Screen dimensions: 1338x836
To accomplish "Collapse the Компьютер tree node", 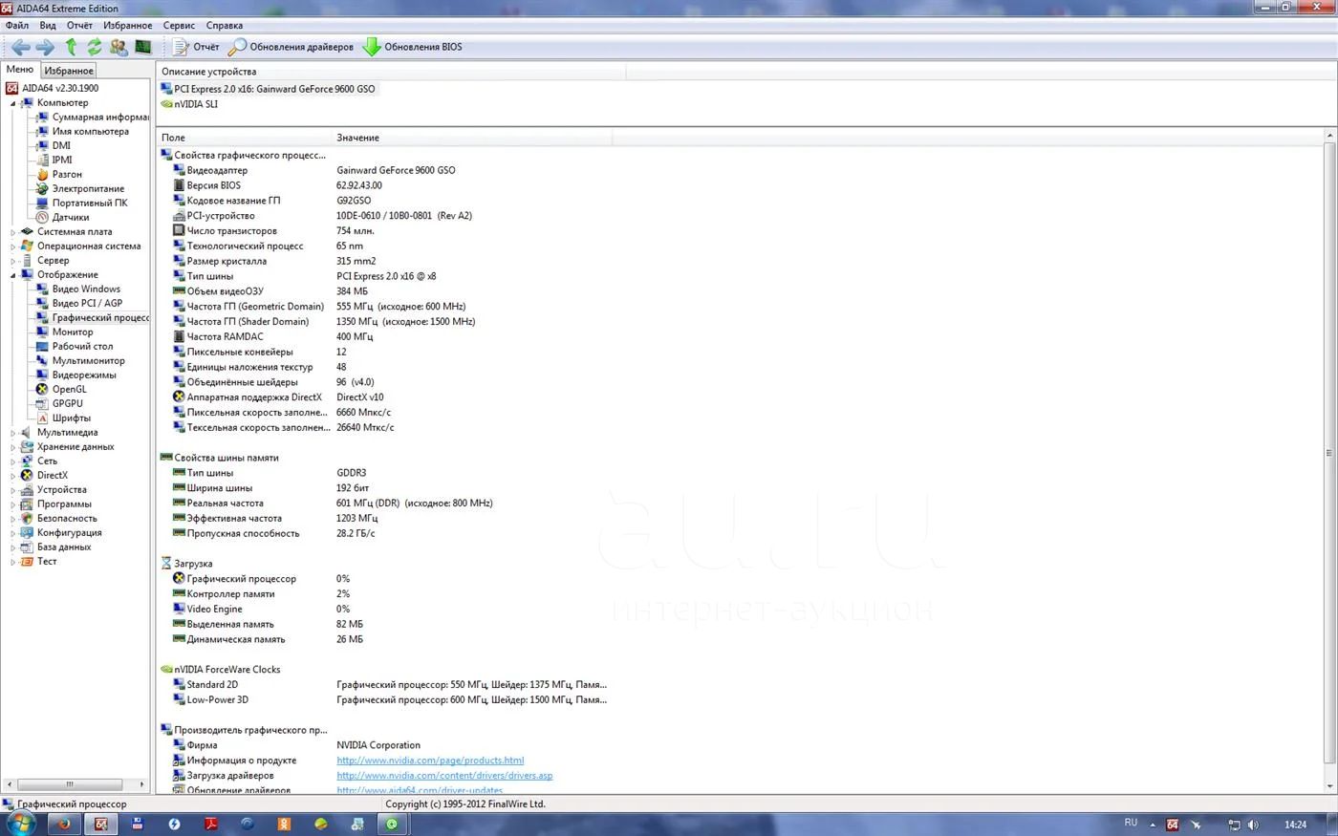I will (x=13, y=103).
